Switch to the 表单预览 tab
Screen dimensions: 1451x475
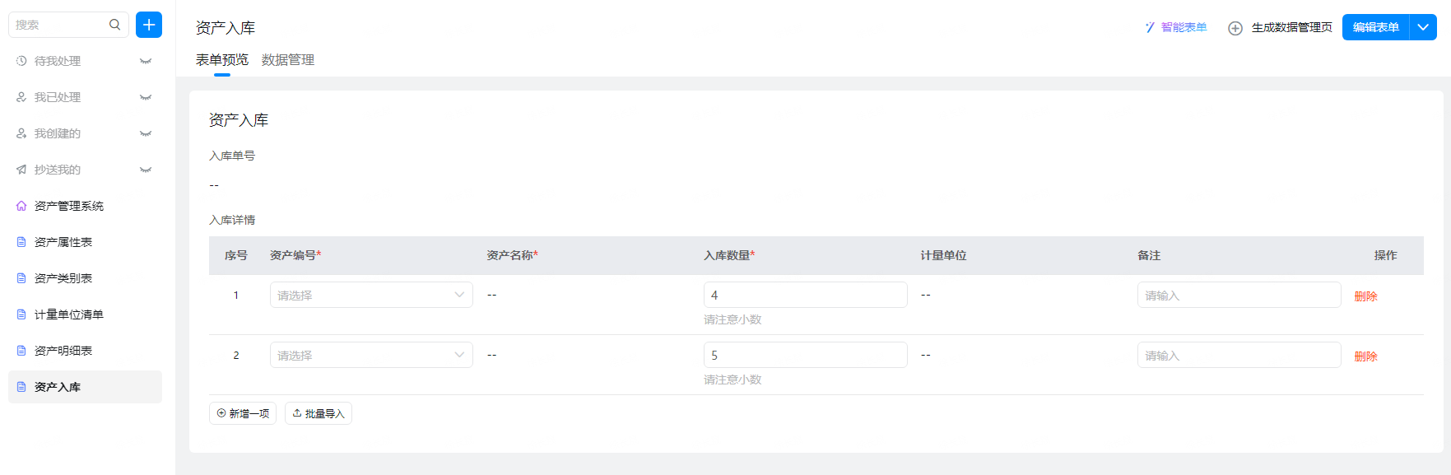pyautogui.click(x=222, y=59)
